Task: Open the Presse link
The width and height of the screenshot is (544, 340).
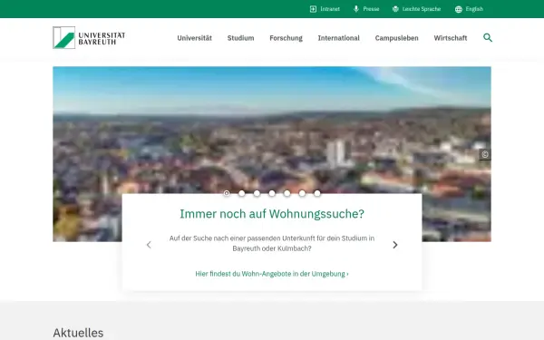Action: click(371, 9)
